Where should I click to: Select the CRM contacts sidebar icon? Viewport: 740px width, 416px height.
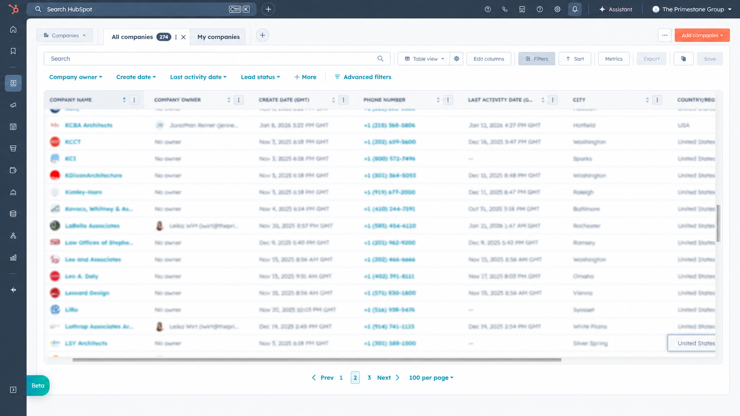[13, 83]
